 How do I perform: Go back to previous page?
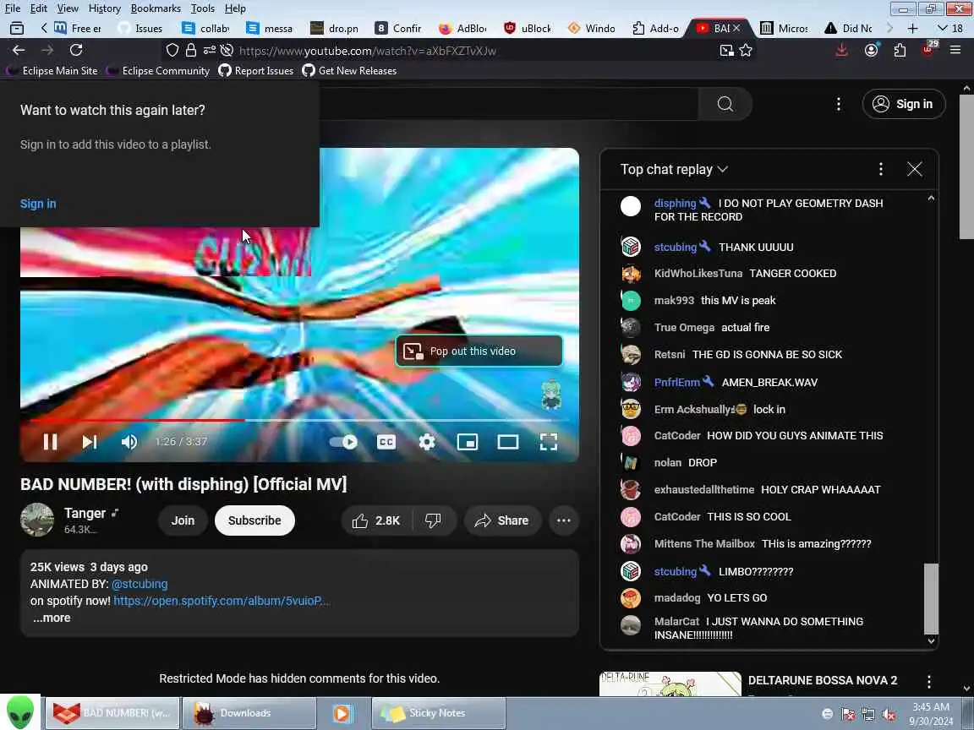tap(19, 51)
